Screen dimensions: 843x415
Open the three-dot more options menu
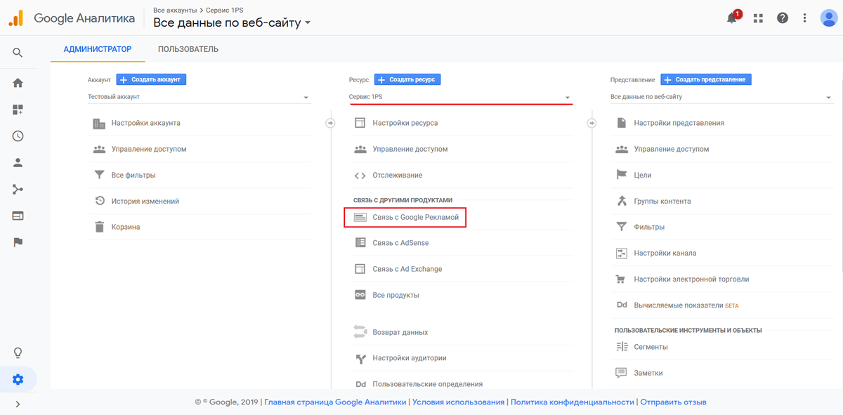click(x=805, y=18)
